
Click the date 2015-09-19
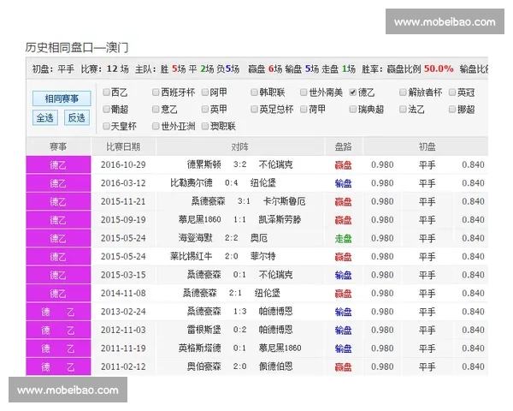pos(123,219)
